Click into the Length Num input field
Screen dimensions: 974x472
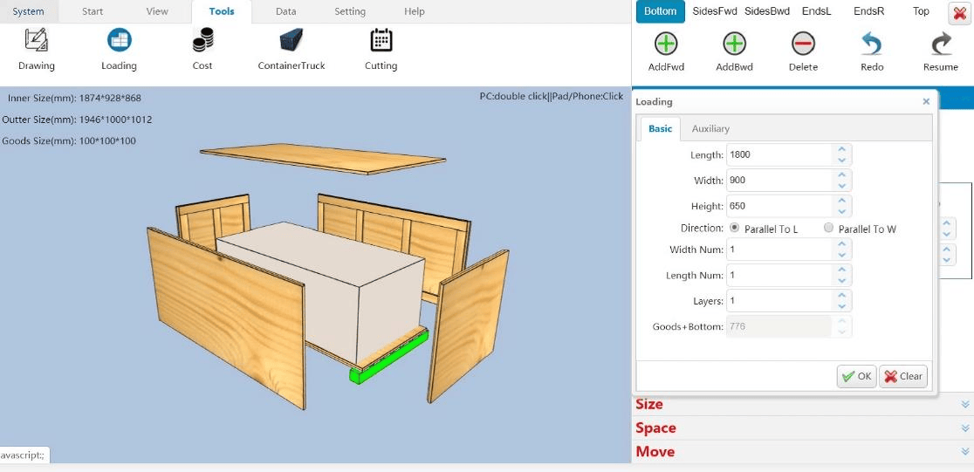point(779,275)
